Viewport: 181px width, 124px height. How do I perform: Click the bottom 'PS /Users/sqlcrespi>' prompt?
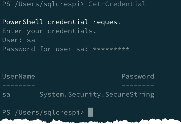(43, 112)
